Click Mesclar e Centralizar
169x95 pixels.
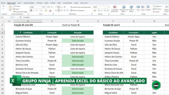[x=77, y=11]
